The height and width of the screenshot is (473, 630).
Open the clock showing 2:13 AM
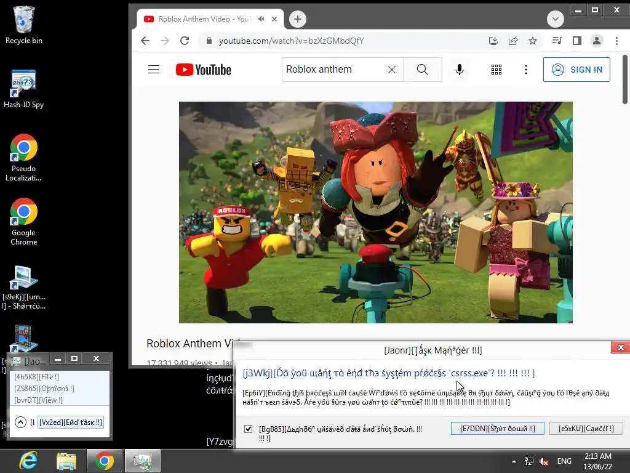click(x=598, y=461)
